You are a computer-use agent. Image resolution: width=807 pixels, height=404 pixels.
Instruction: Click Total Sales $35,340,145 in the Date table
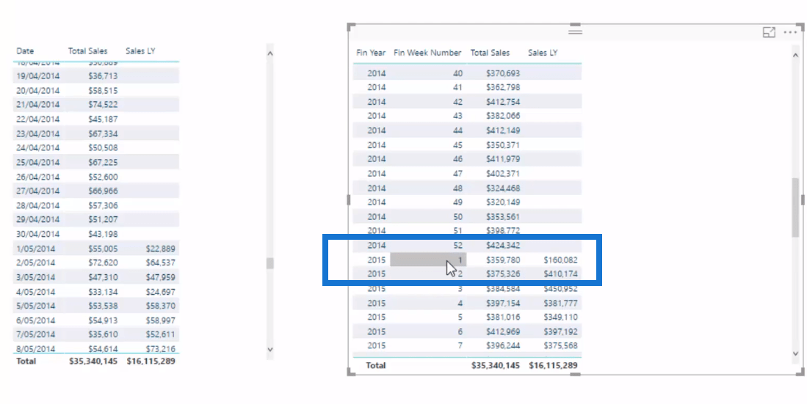coord(93,361)
